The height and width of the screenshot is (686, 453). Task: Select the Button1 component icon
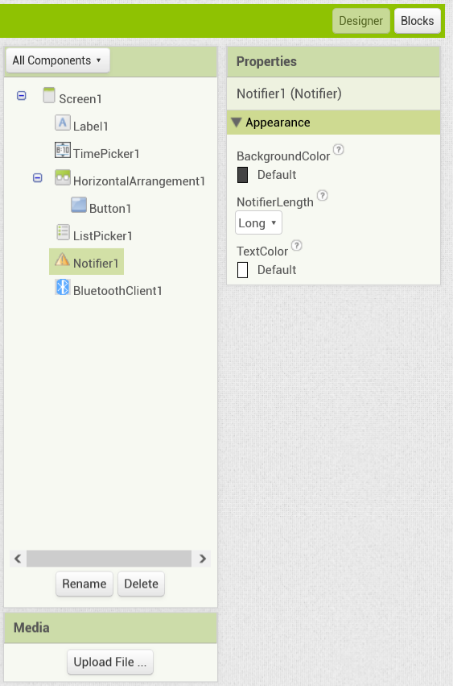click(79, 205)
